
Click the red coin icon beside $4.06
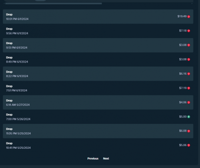[189, 103]
